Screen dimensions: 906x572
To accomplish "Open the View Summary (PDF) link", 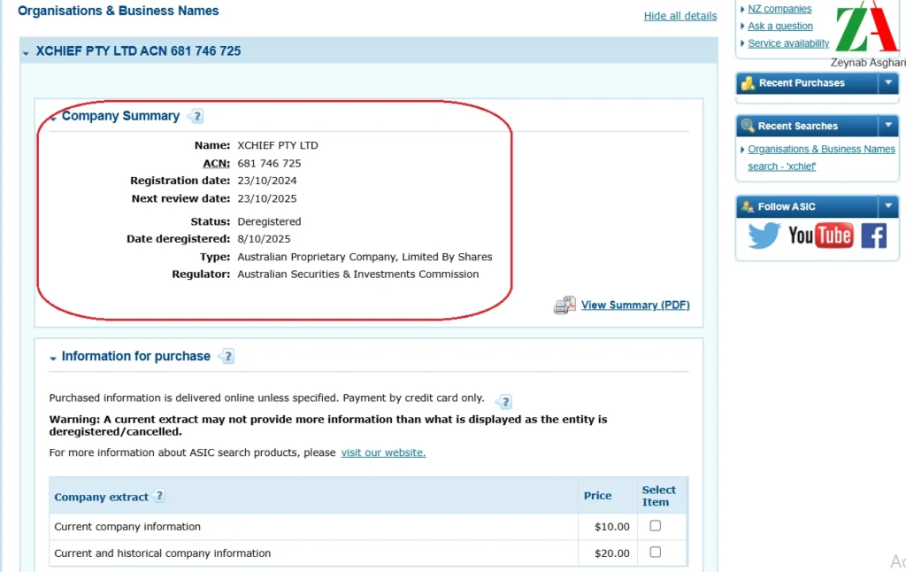I will coord(634,305).
